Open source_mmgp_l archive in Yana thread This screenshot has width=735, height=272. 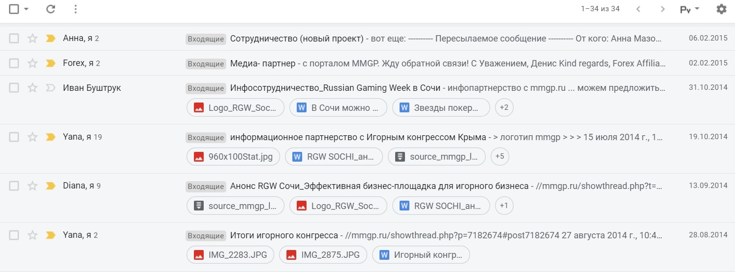point(437,157)
